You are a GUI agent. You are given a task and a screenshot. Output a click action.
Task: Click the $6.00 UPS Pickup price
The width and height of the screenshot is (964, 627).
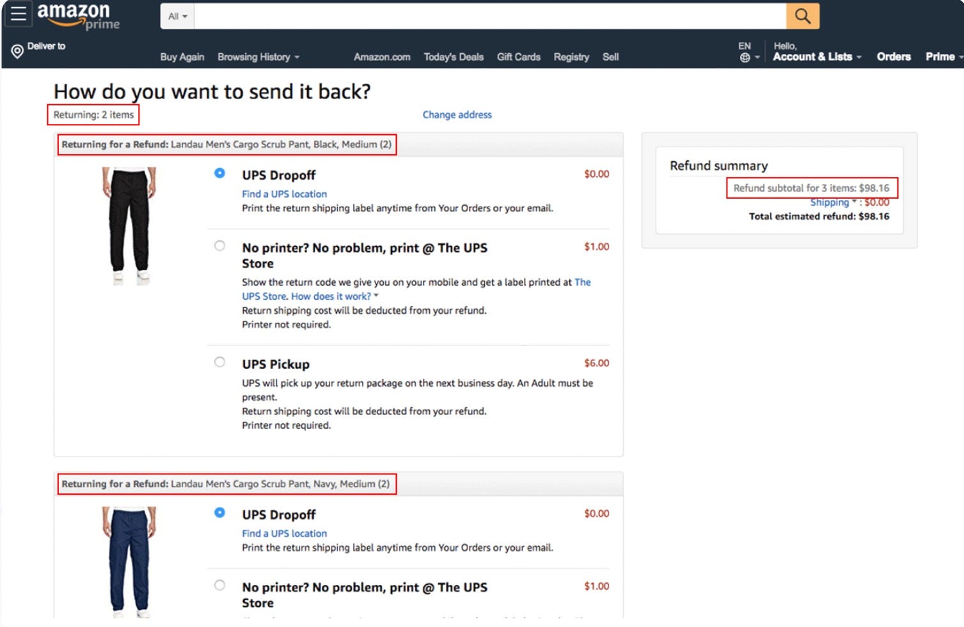point(596,362)
